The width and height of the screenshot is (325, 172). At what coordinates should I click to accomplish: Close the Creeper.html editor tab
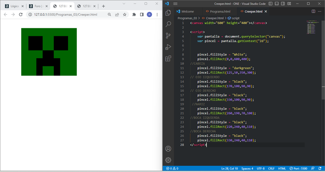(266, 12)
